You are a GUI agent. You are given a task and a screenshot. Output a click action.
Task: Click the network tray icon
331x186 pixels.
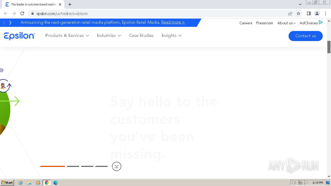(300, 183)
